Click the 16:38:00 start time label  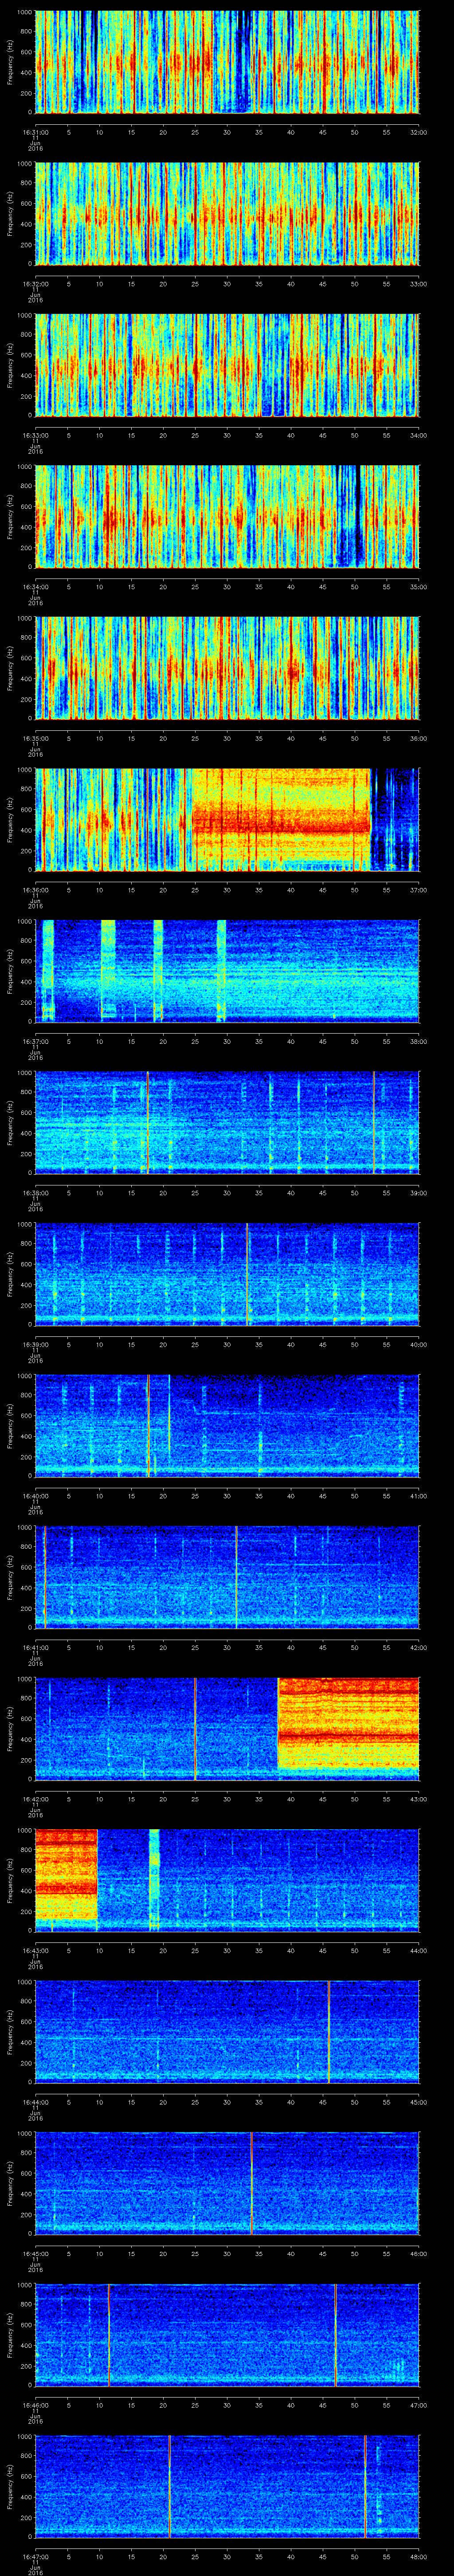pyautogui.click(x=36, y=1192)
